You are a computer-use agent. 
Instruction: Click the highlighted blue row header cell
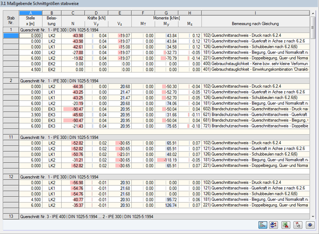click(11, 36)
